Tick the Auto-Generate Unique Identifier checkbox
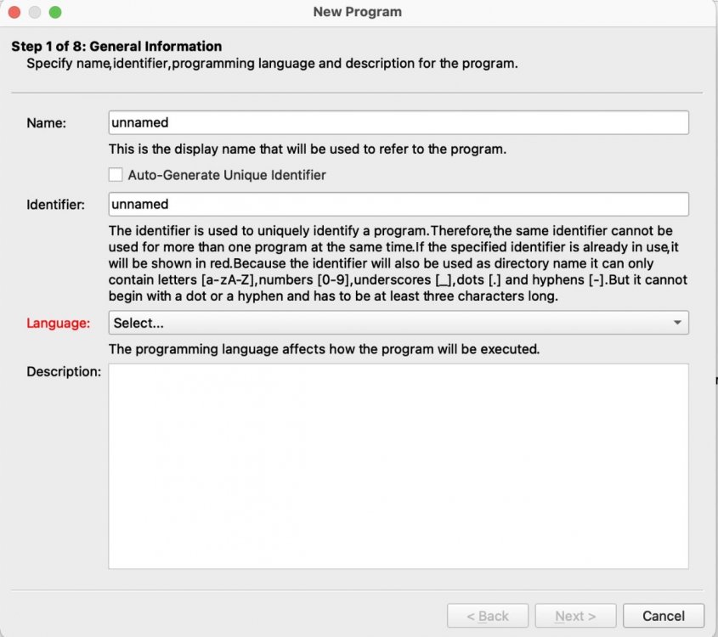Screen dimensions: 718x637 pyautogui.click(x=116, y=175)
